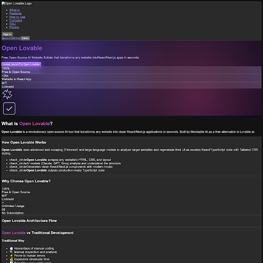Click the Why Choose Open Lovable heading
This screenshot has width=263, height=263.
[26, 181]
